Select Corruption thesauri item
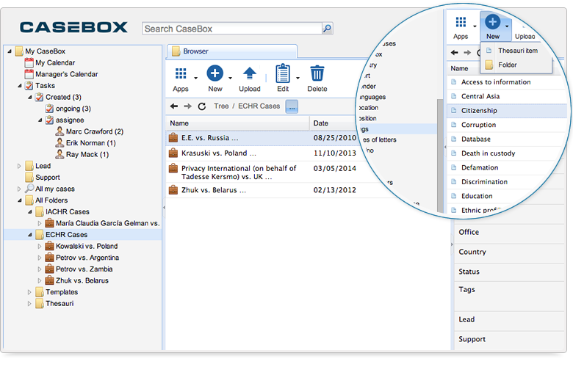Screen dimensions: 573x367 click(478, 125)
